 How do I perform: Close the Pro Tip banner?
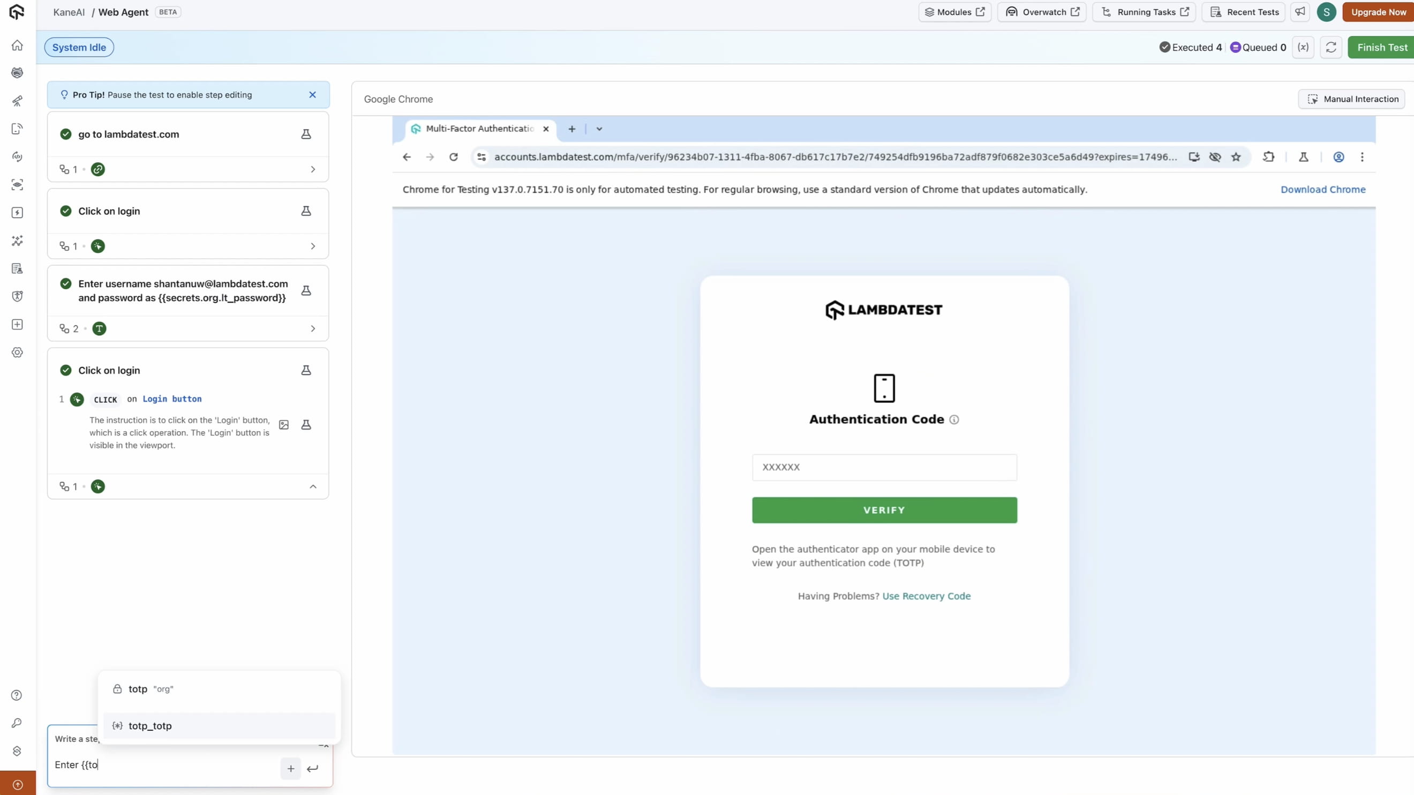pos(312,94)
